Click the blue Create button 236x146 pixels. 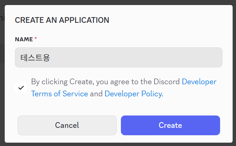click(x=170, y=125)
